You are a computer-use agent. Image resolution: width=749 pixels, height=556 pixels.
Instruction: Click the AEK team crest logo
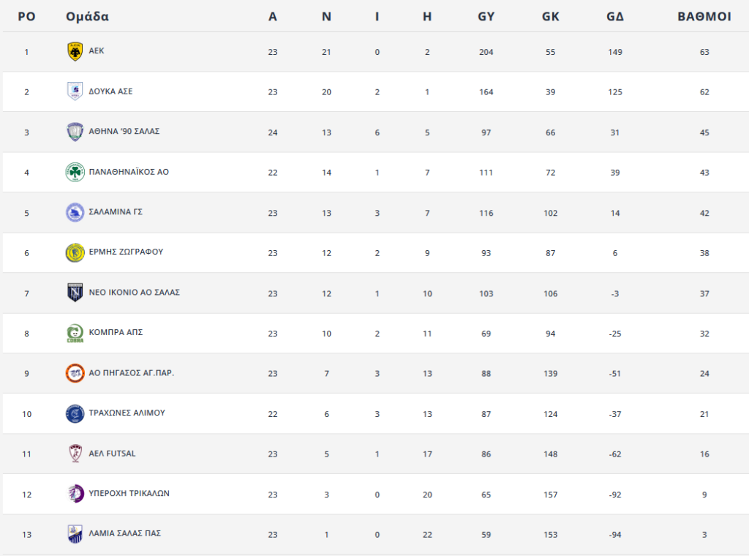click(75, 52)
